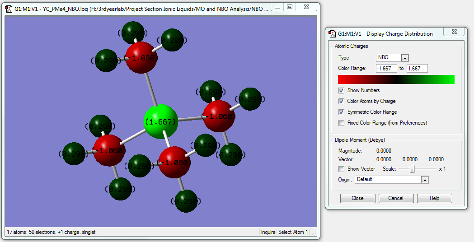Click the main viewer window title bar icon

pos(9,8)
